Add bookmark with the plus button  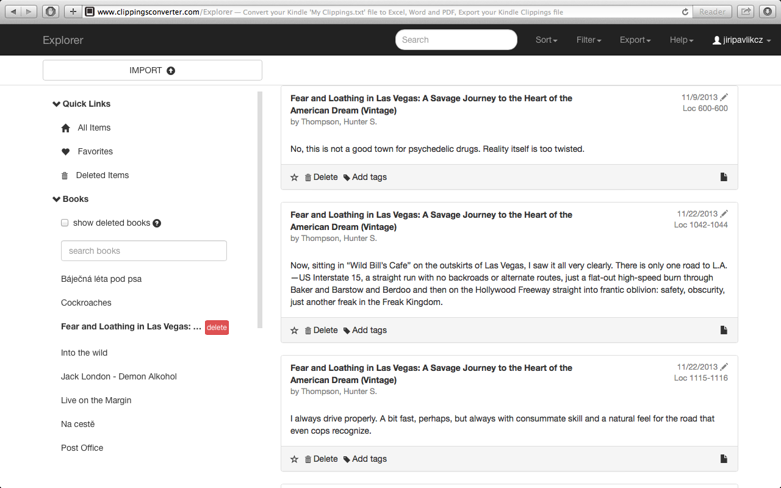[x=73, y=12]
